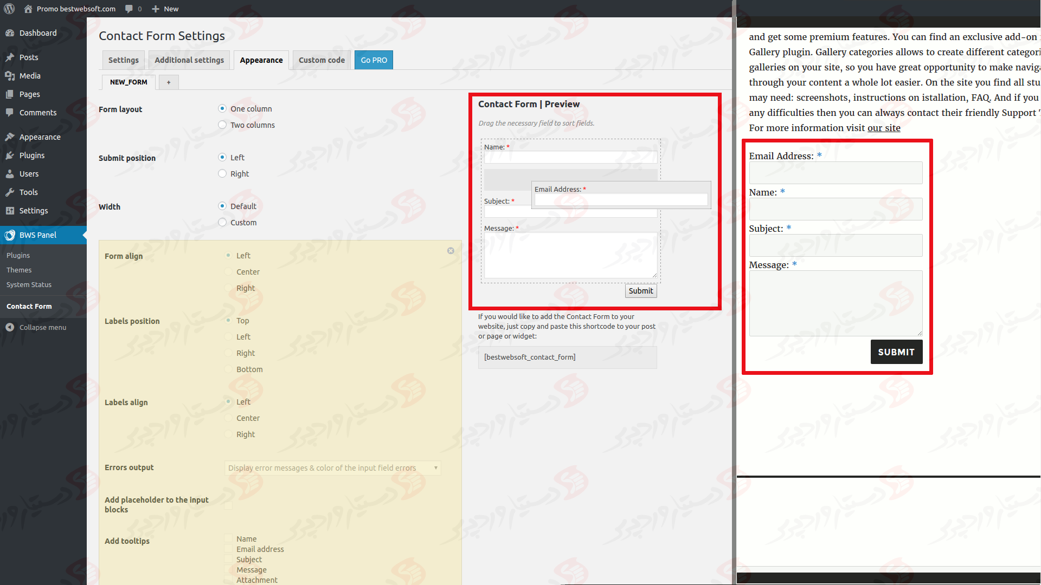Screen dimensions: 1041x585
Task: Switch to the Custom code tab
Action: [x=320, y=59]
